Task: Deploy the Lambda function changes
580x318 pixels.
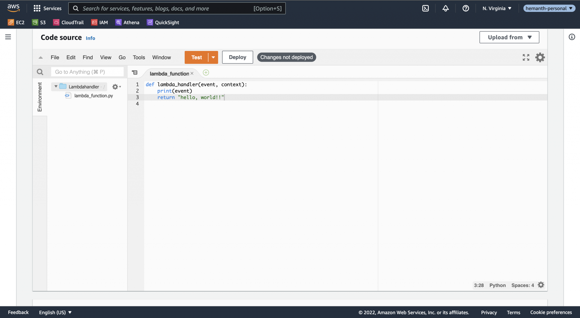Action: (x=237, y=57)
